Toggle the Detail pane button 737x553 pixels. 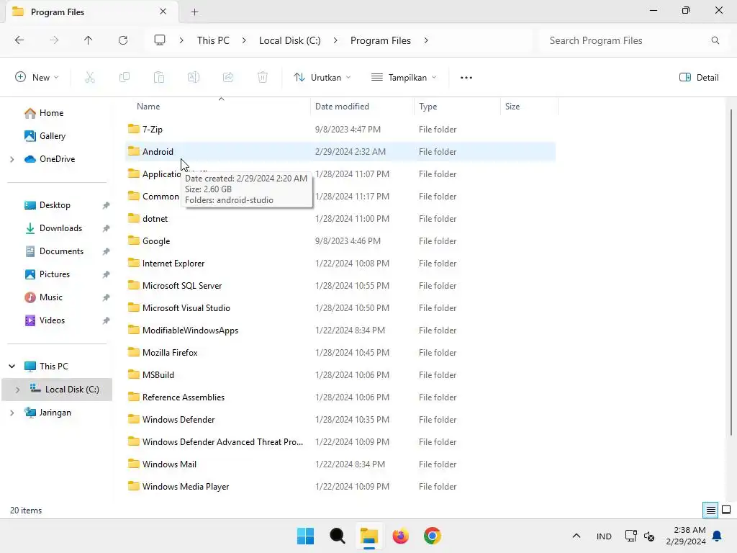coord(699,78)
